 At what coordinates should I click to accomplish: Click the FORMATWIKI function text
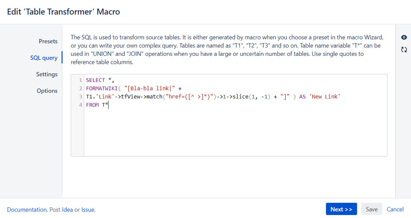point(102,88)
